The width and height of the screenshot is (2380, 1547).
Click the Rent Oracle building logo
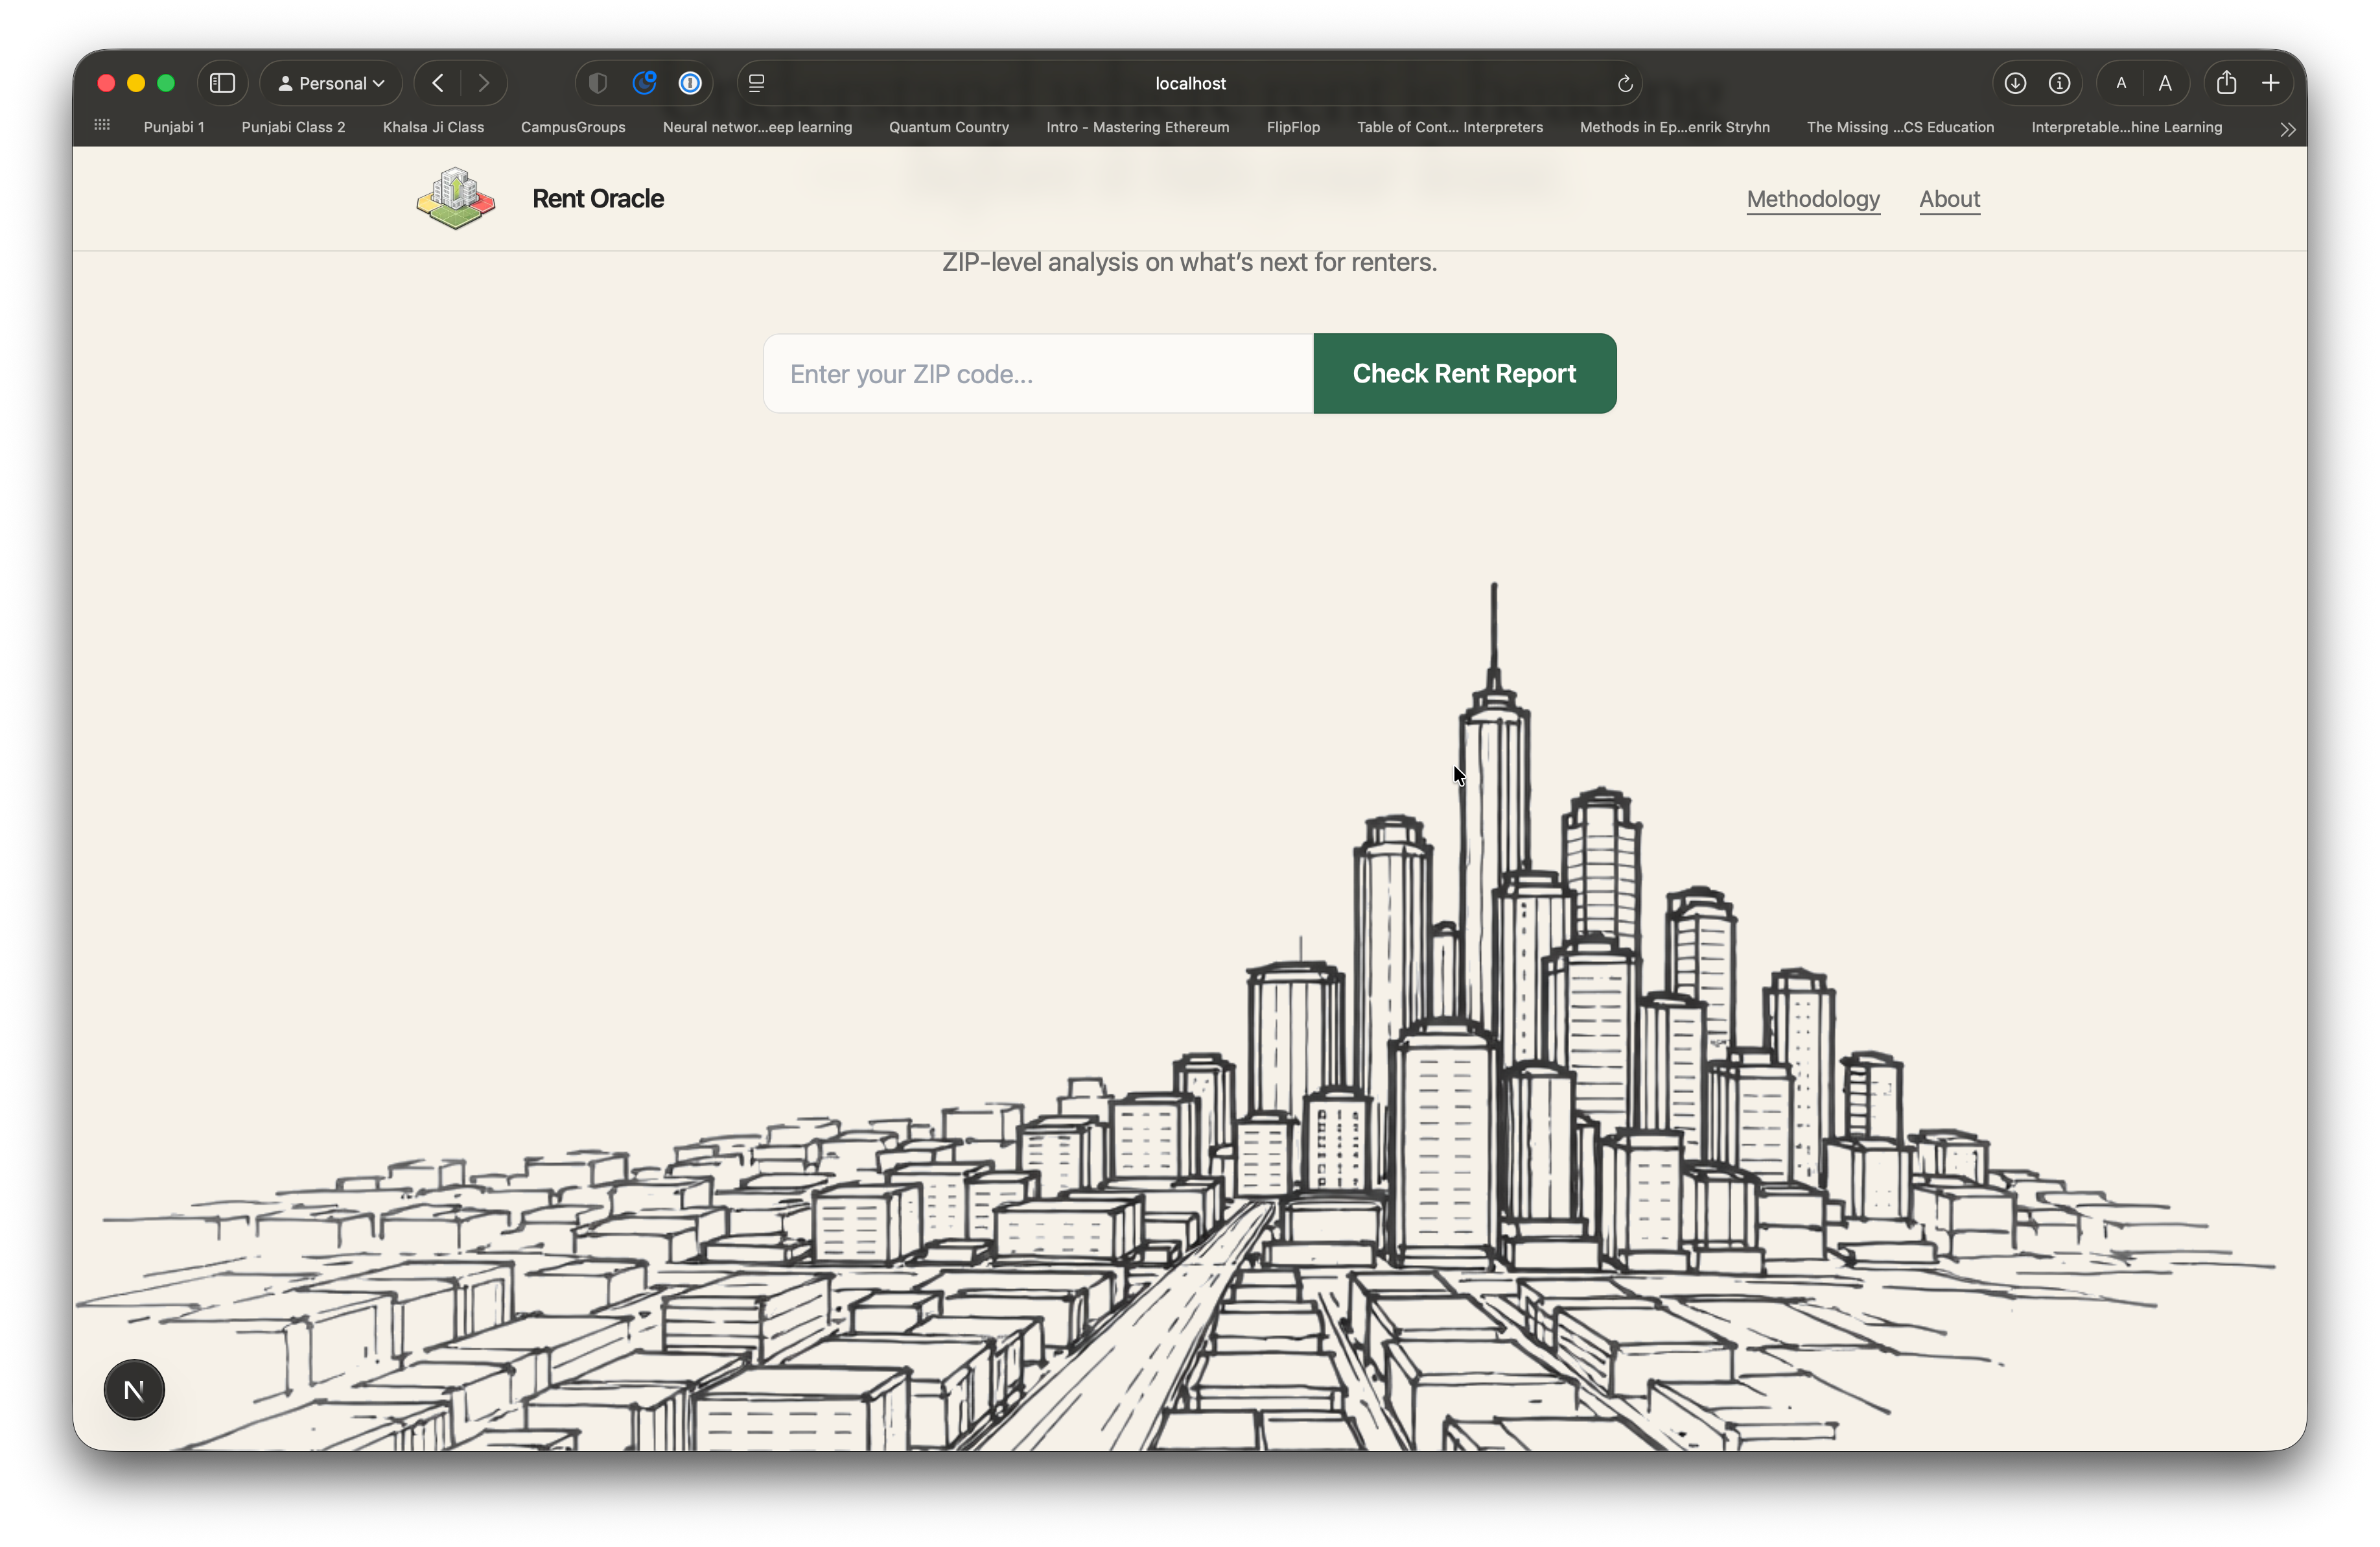pos(456,199)
